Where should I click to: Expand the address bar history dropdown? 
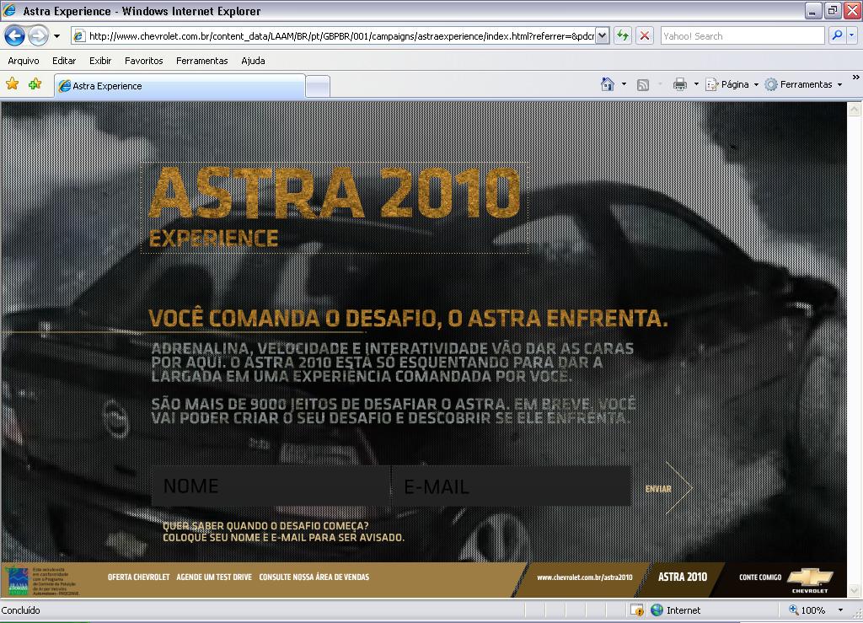point(602,36)
